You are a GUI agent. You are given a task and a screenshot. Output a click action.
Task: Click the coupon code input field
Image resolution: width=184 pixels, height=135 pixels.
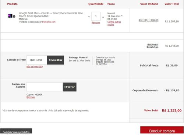[45, 87]
